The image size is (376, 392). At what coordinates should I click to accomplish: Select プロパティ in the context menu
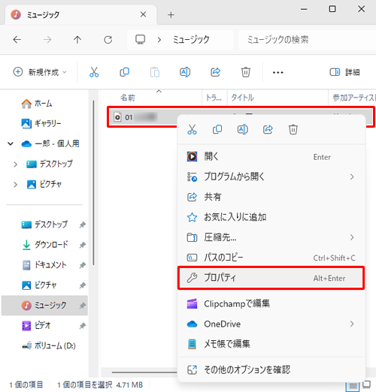[x=271, y=278]
